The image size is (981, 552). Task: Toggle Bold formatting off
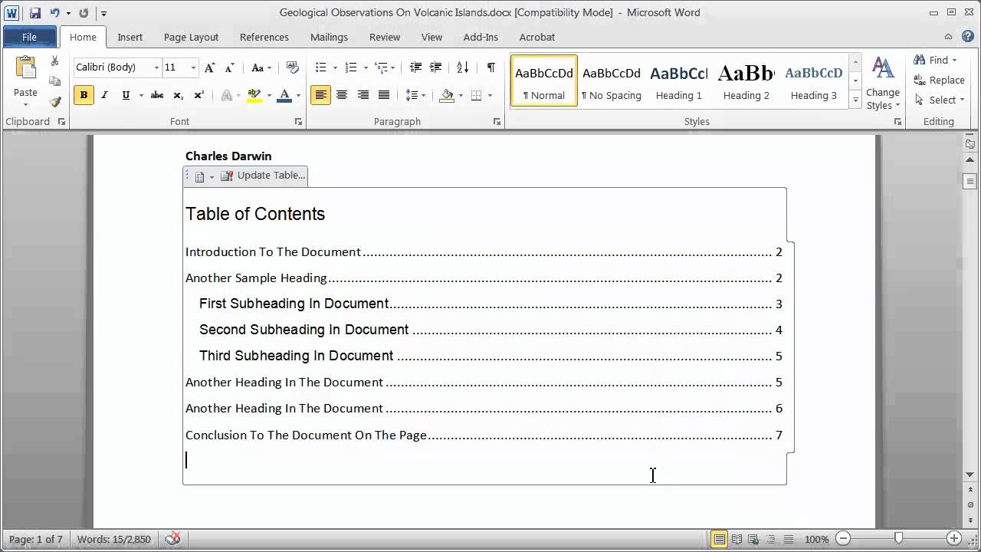click(84, 95)
